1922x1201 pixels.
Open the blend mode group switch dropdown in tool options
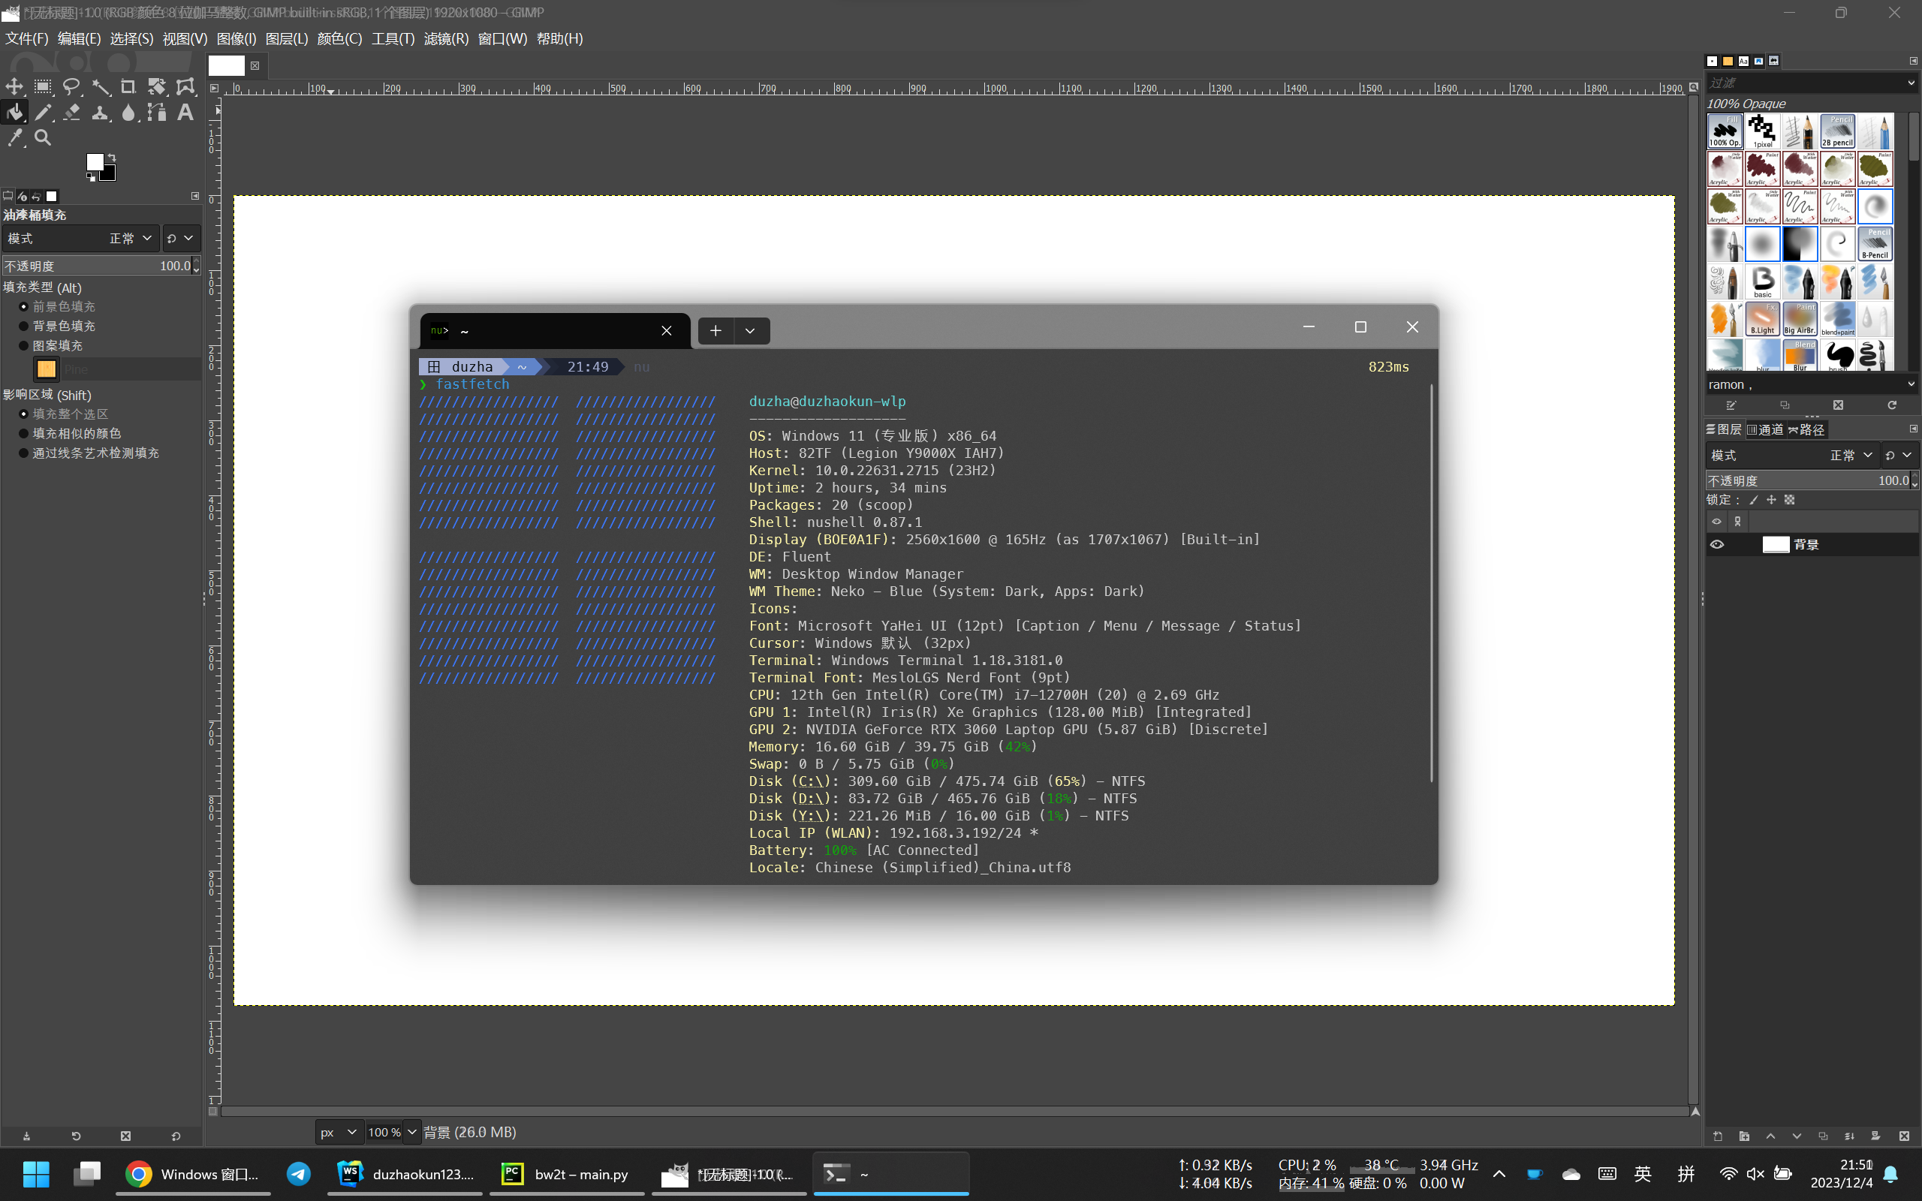tap(180, 238)
